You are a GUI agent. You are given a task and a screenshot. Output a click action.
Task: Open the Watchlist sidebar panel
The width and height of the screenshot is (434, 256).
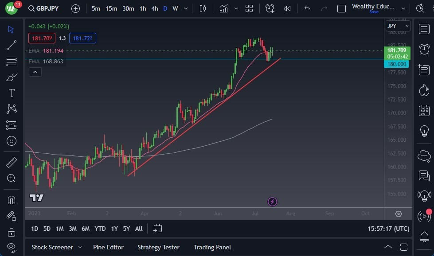click(x=424, y=28)
